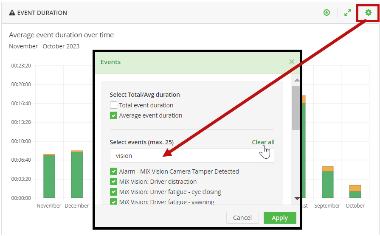Click the September bar in the chart
380x236 pixels.
click(328, 182)
